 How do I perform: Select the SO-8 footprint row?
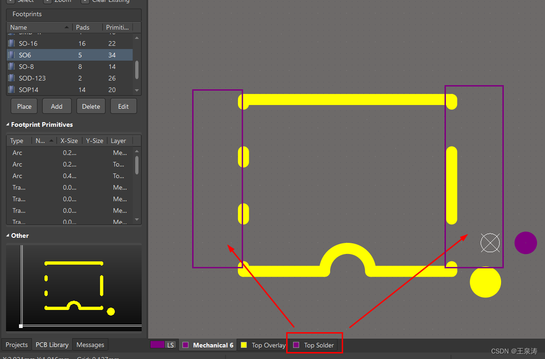point(69,66)
